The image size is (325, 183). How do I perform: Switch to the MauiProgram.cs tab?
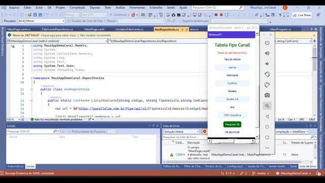pyautogui.click(x=280, y=29)
